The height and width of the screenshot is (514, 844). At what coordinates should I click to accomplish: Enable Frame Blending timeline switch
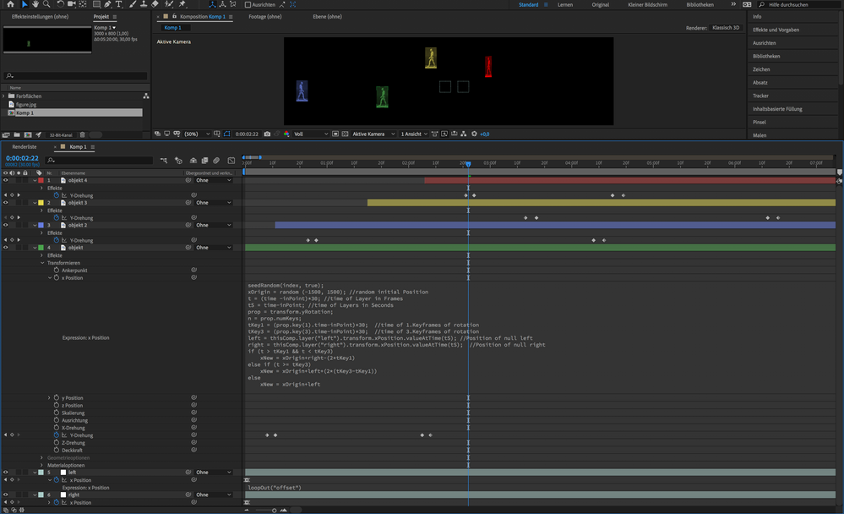tap(204, 161)
